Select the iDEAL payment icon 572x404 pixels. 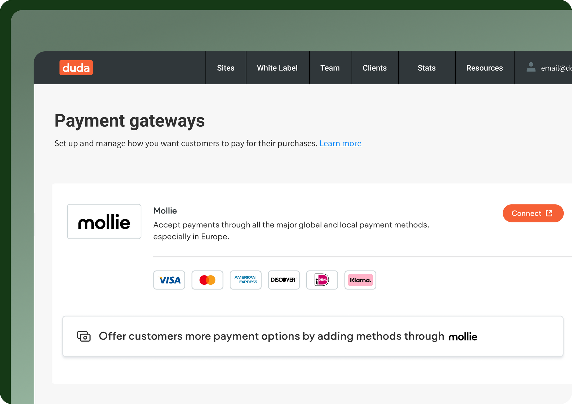point(322,280)
